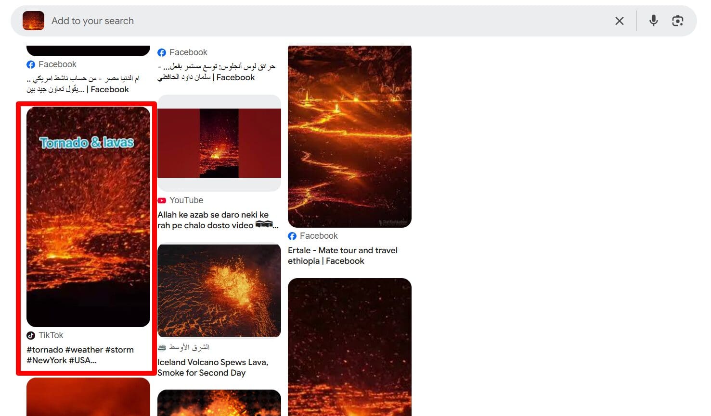Click the Facebook icon above Los Angeles post
The image size is (711, 416).
click(x=162, y=52)
